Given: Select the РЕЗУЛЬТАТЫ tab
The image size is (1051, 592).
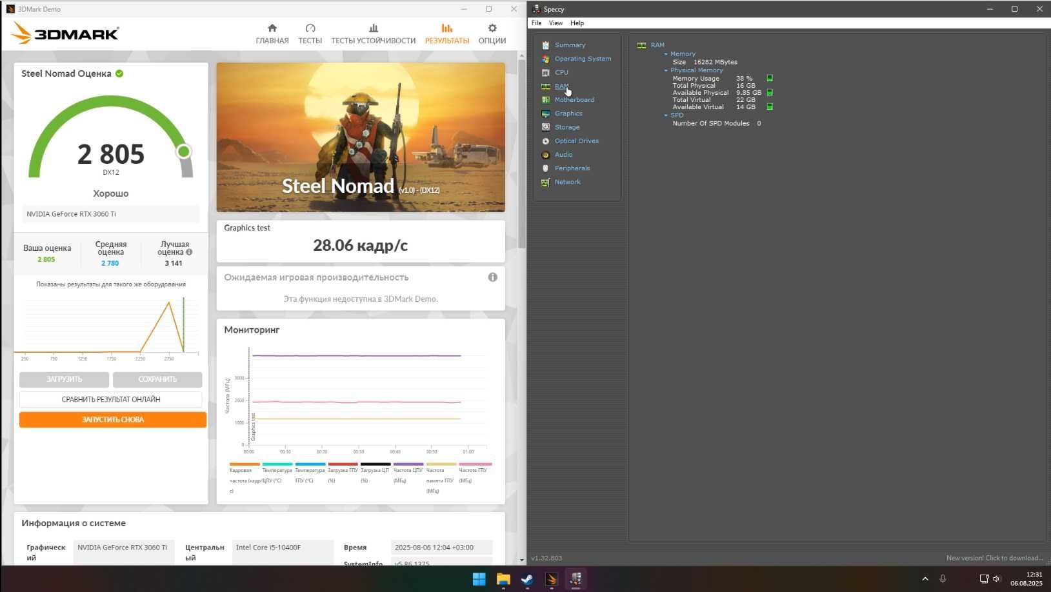Looking at the screenshot, I should [446, 34].
